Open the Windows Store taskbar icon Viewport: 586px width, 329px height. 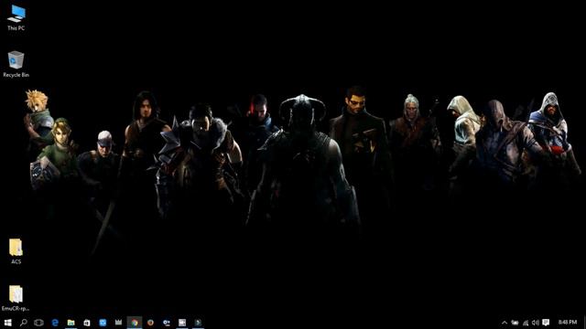(87, 323)
